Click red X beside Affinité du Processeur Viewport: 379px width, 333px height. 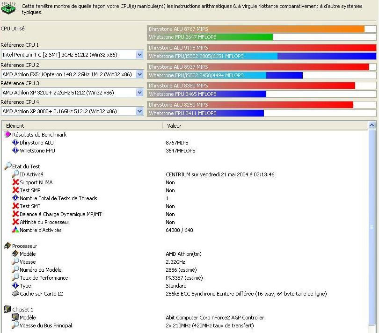pyautogui.click(x=15, y=222)
